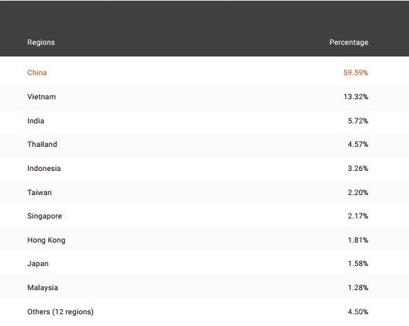Select the Indonesia row
This screenshot has width=409, height=326.
(x=204, y=168)
